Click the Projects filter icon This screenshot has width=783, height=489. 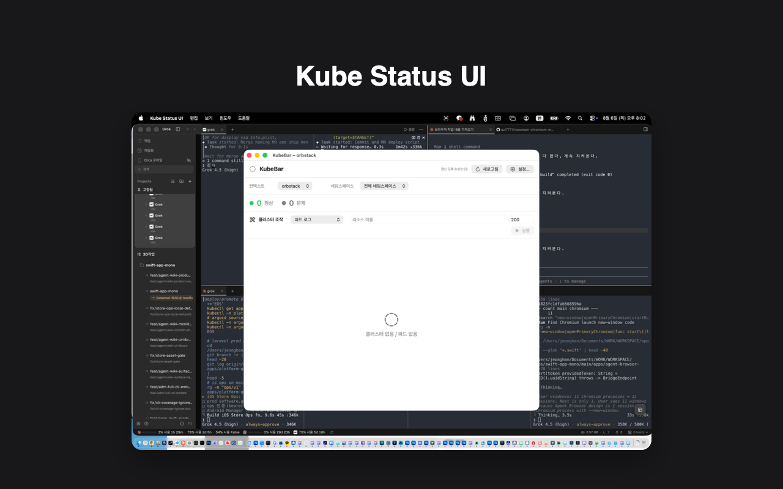tap(173, 181)
